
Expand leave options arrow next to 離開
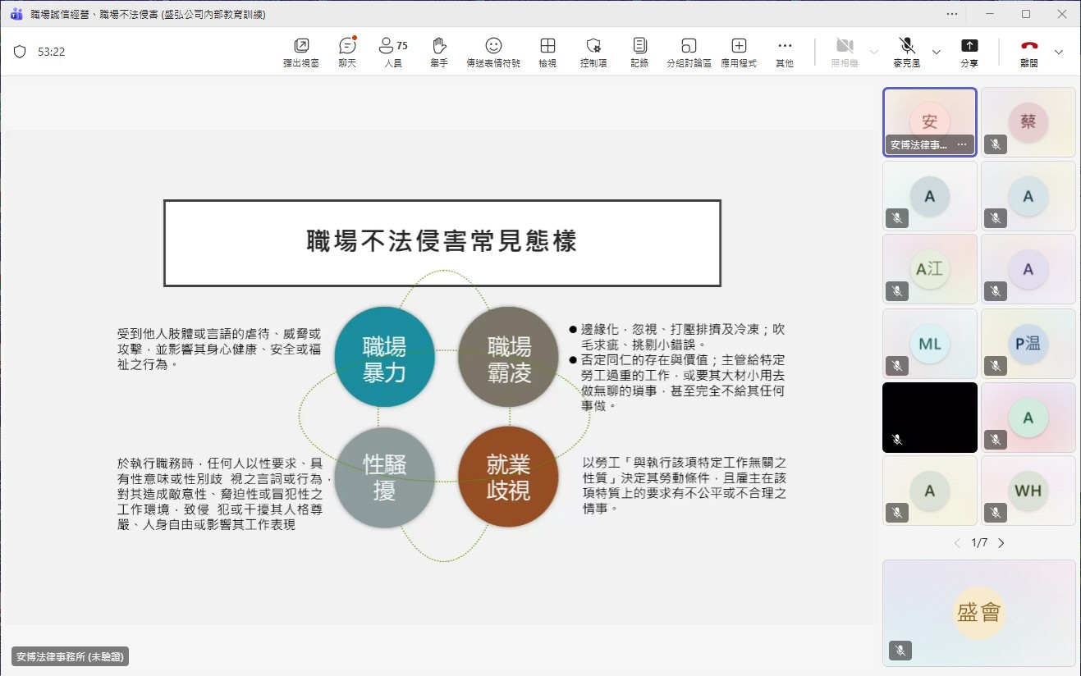(1059, 52)
